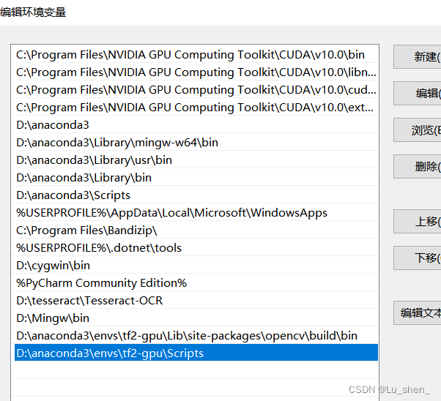Select D:\anaconda3\Library\mingw-w64\bin entry
The width and height of the screenshot is (441, 401).
(x=195, y=142)
